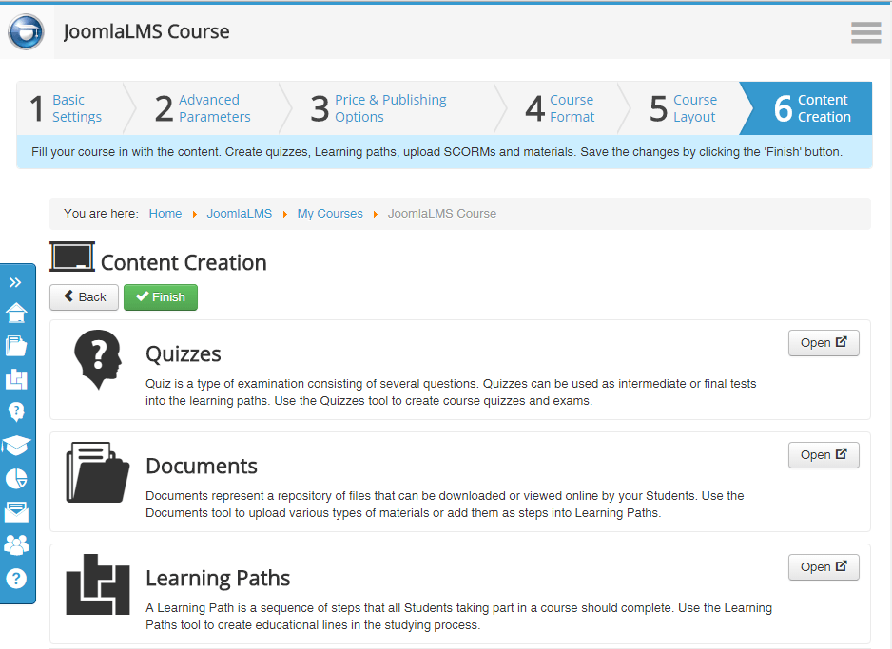Click the JoomlaLMS graduation cap logo
The width and height of the screenshot is (892, 649).
[27, 31]
